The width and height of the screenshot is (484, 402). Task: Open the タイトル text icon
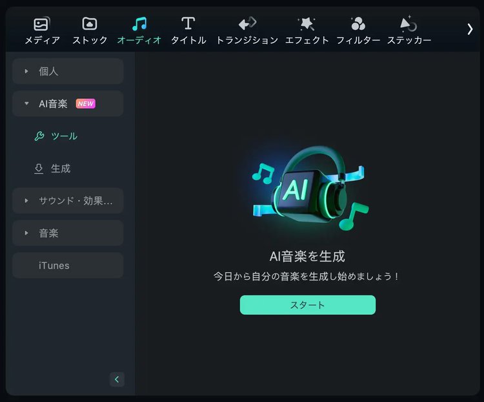click(x=188, y=25)
